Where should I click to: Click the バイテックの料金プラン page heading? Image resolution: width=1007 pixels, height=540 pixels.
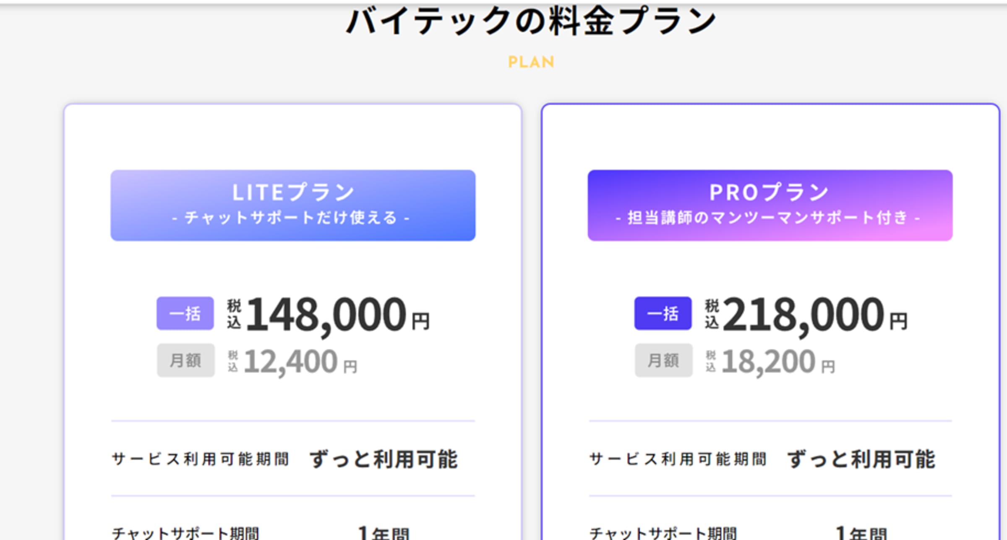click(x=531, y=22)
